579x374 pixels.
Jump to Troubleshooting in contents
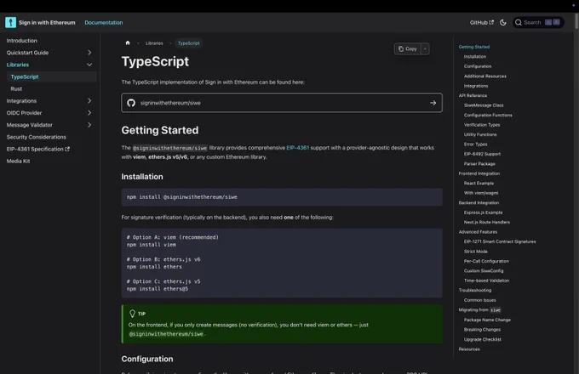(475, 291)
